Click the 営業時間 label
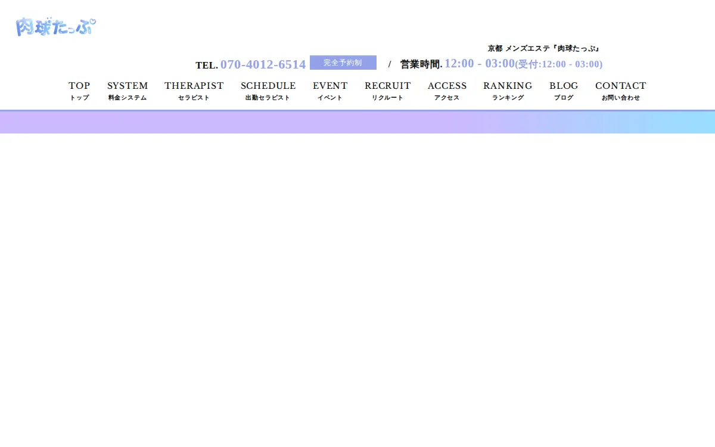715x447 pixels. [x=421, y=64]
